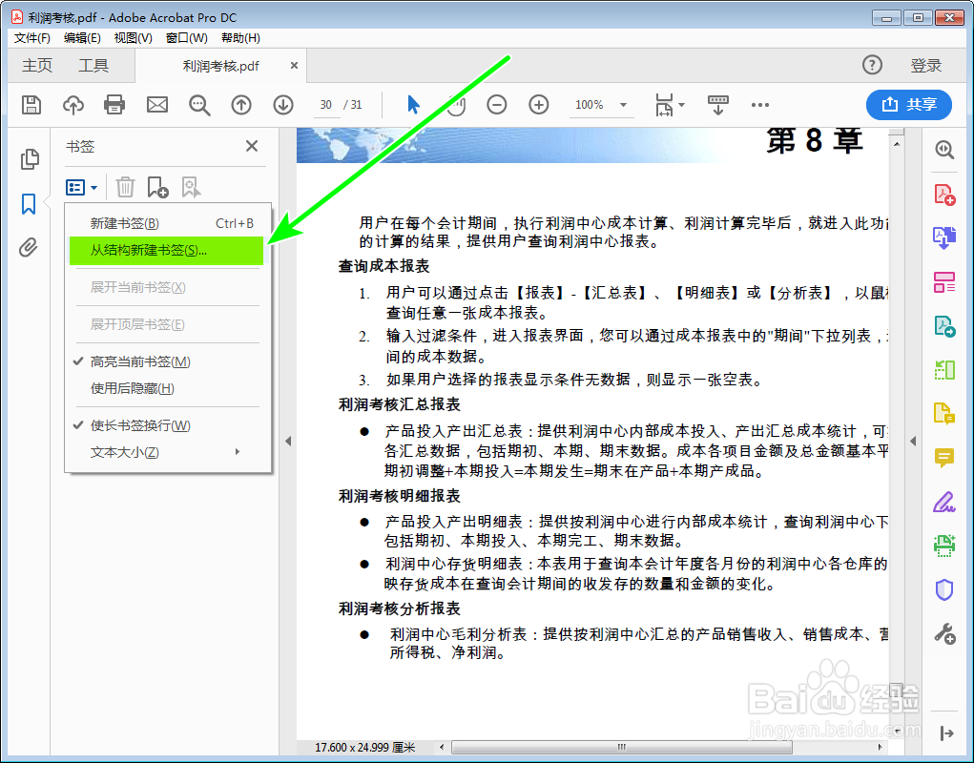
Task: Open the fit page width tool
Action: pos(664,105)
